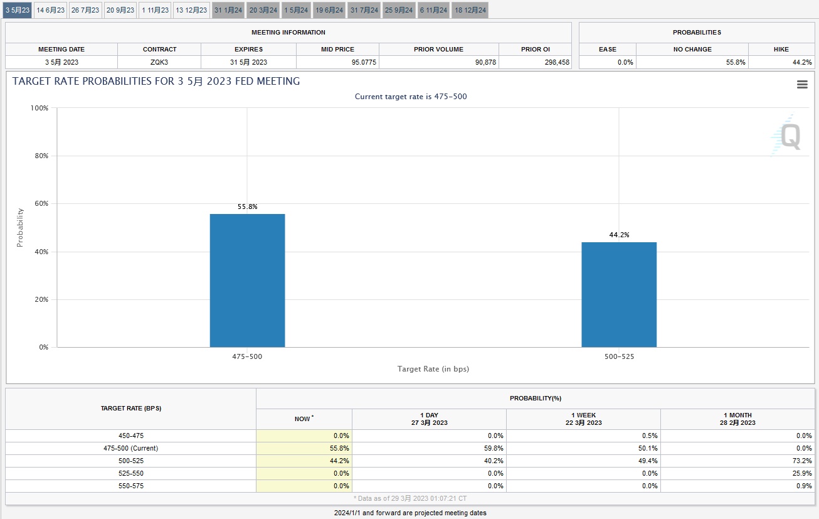The height and width of the screenshot is (519, 819).
Task: Open the chart context menu hamburger icon
Action: 801,85
